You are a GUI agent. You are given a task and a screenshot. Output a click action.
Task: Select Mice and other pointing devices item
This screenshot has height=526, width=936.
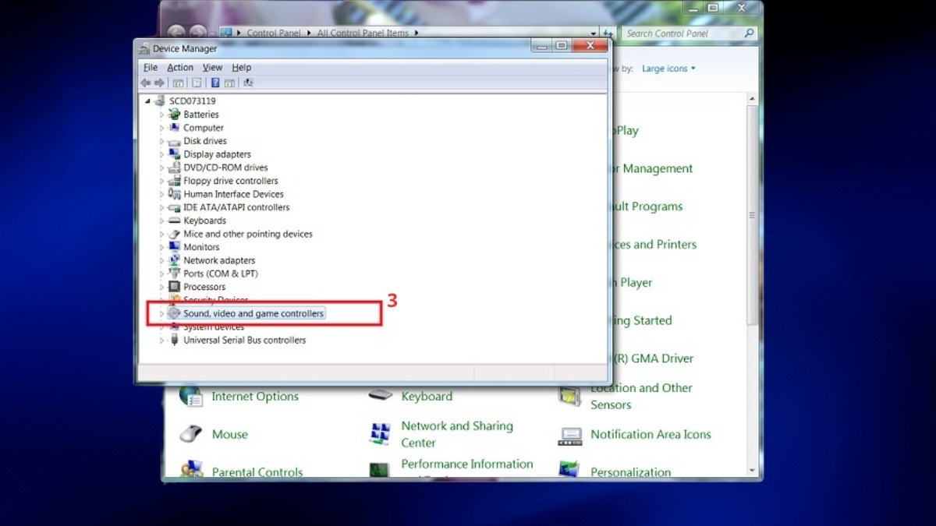247,234
